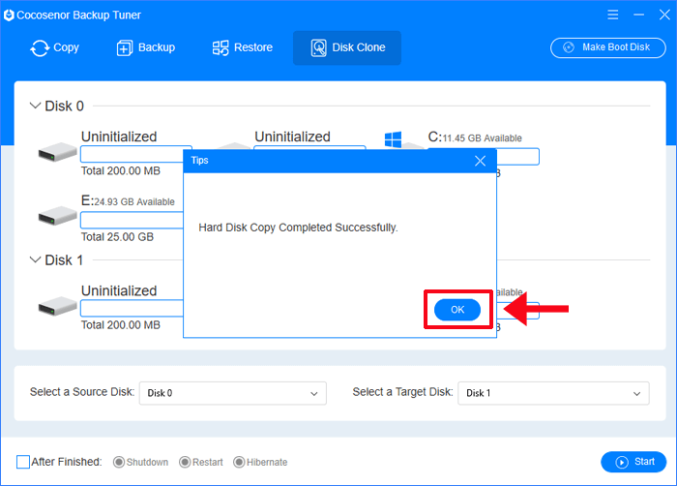Choose the Shutdown radio option
The height and width of the screenshot is (486, 677).
point(119,462)
